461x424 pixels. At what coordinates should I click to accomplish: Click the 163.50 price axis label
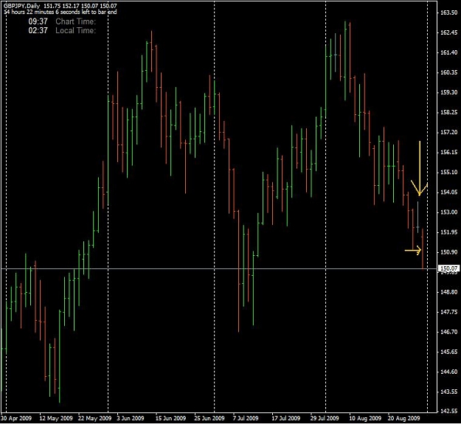pos(449,13)
